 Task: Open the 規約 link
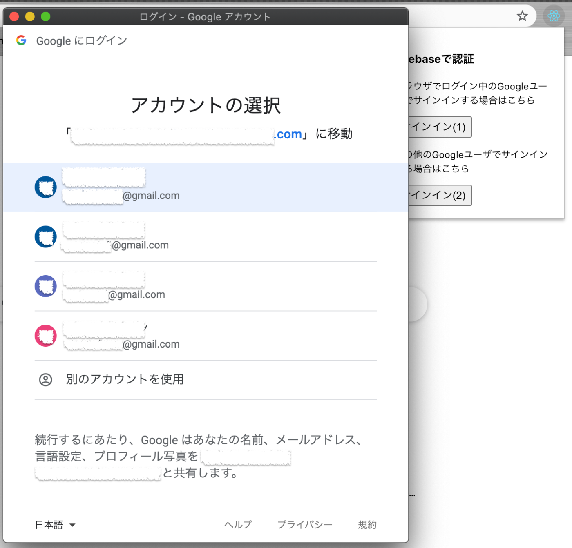coord(367,525)
